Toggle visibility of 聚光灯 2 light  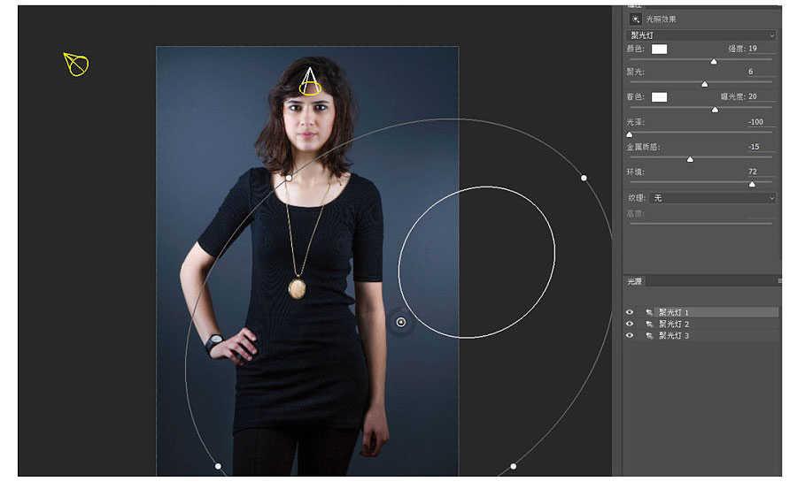pyautogui.click(x=630, y=325)
